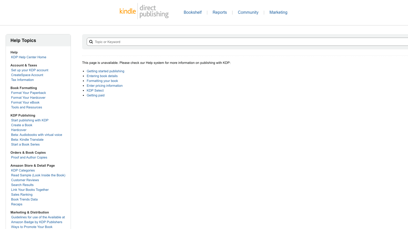This screenshot has height=229, width=408.
Task: Open Beta: Kindle Translate topic
Action: click(x=27, y=140)
